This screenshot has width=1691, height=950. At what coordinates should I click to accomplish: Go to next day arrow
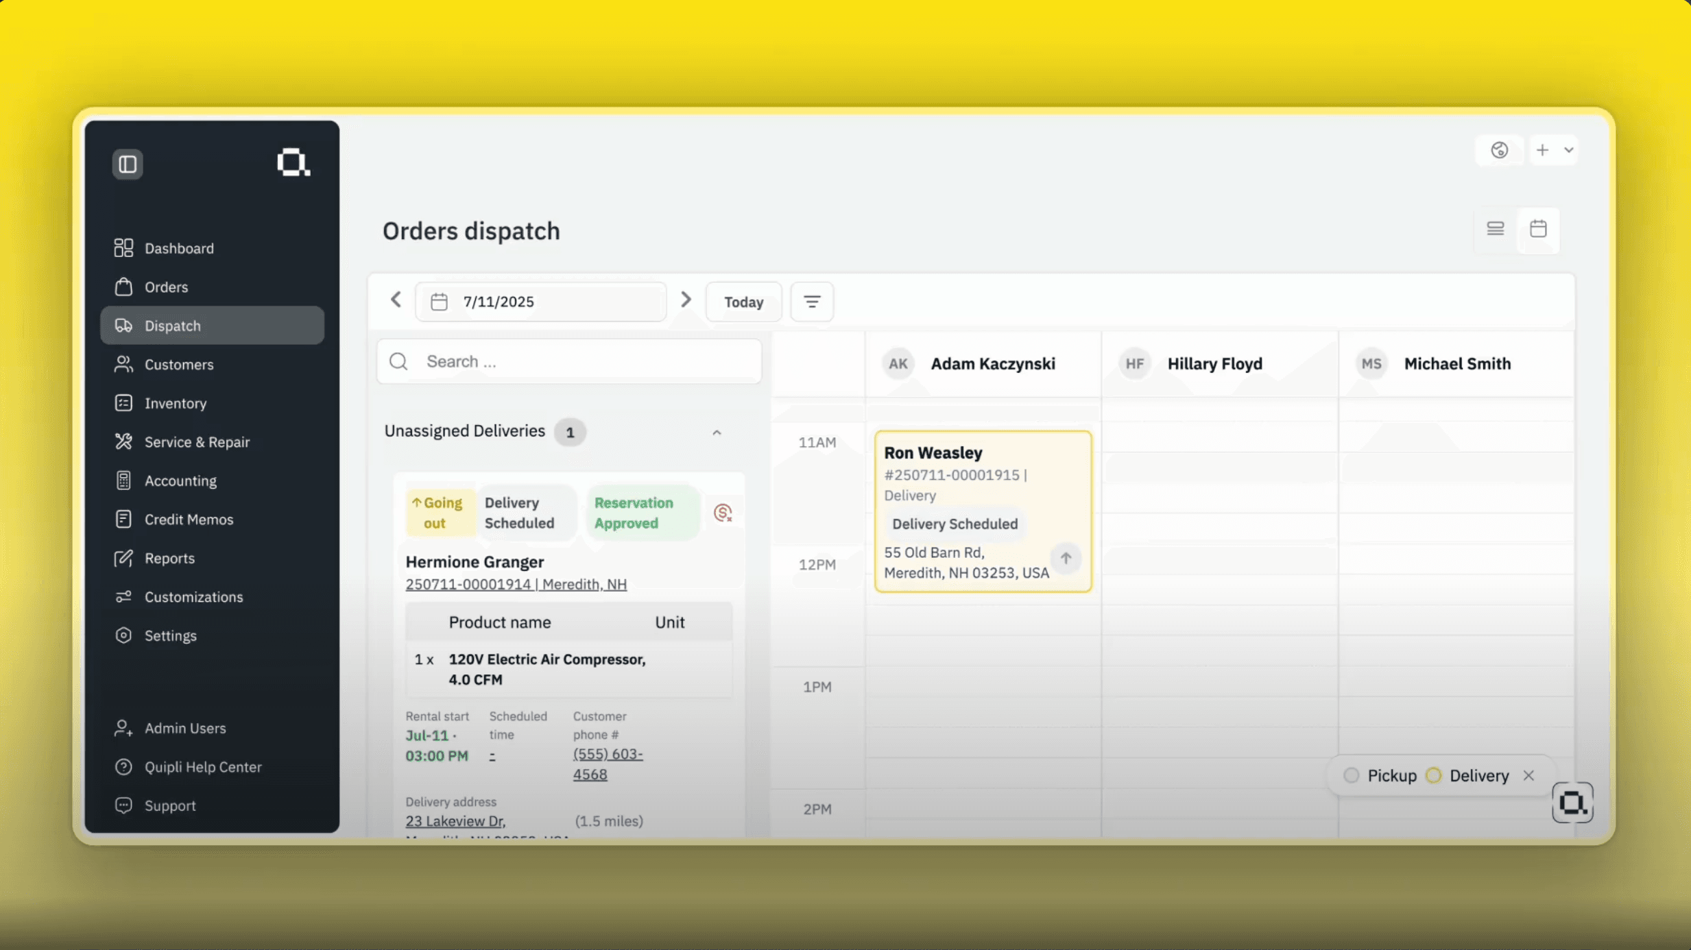[686, 300]
